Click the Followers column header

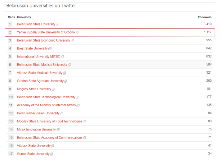[x=205, y=17]
